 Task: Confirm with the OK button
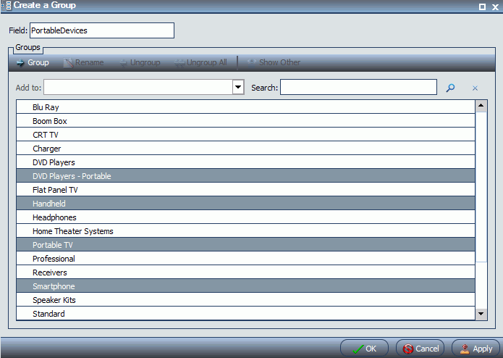365,349
